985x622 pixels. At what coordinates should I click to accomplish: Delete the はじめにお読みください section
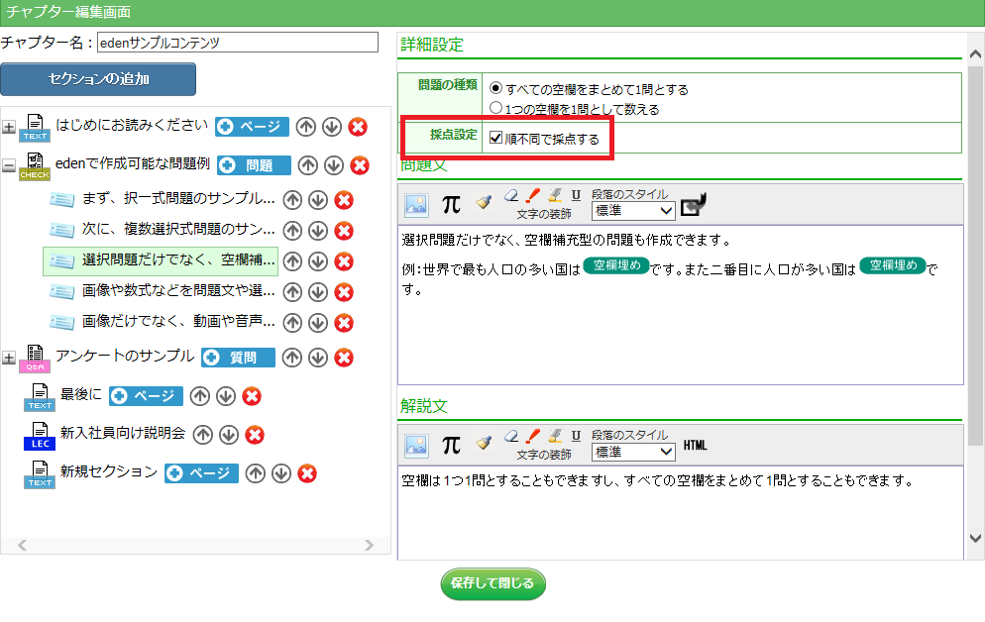(x=358, y=127)
